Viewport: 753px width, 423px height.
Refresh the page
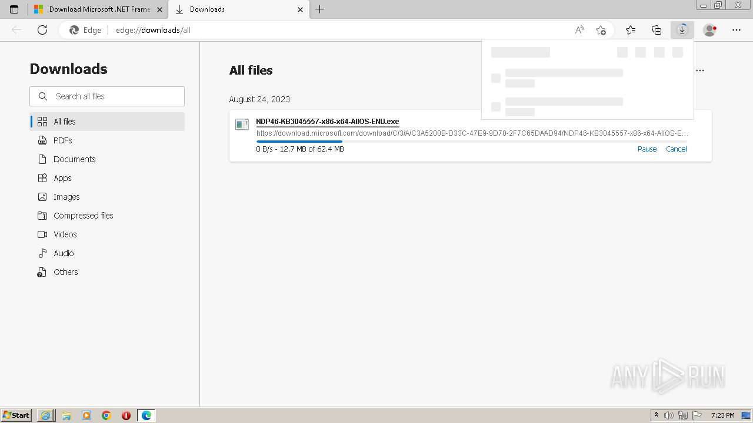[42, 30]
